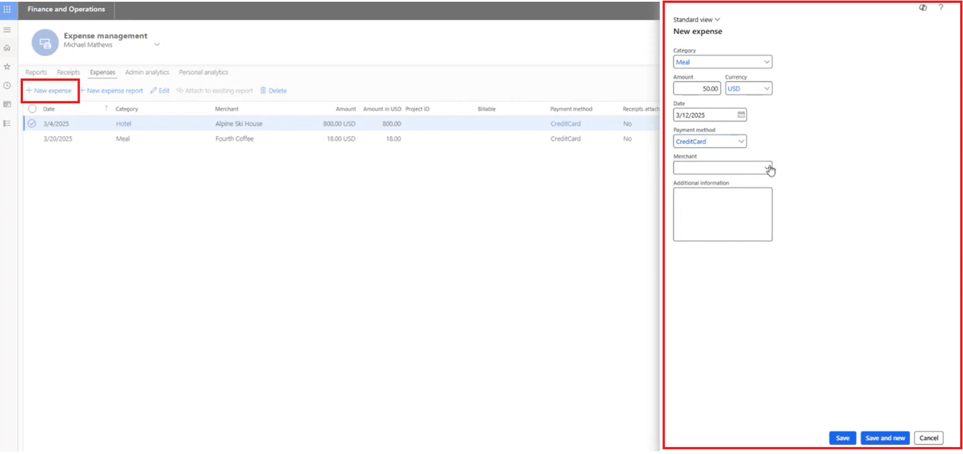Click into the Additional information text box
This screenshot has height=454, width=963.
point(722,214)
